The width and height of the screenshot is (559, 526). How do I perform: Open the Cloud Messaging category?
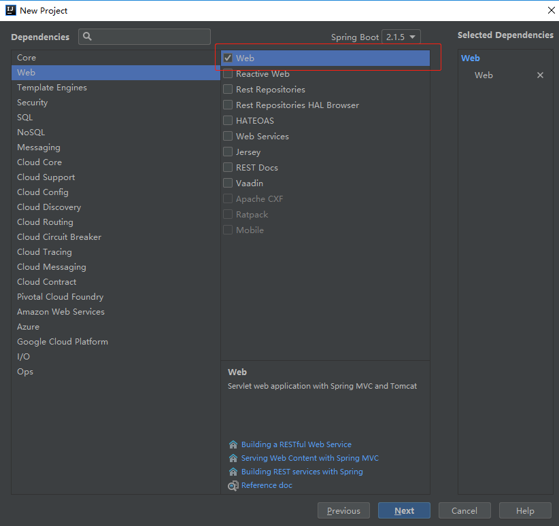[x=116, y=267]
